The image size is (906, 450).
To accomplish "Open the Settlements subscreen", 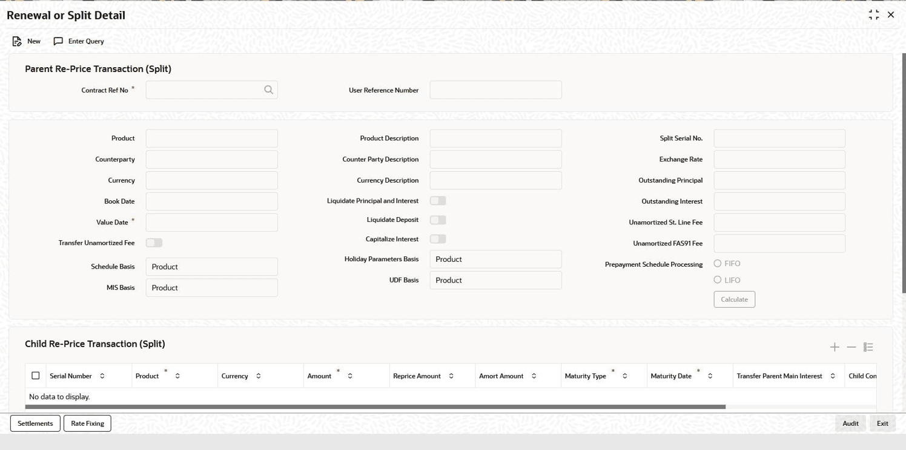I will [x=35, y=423].
